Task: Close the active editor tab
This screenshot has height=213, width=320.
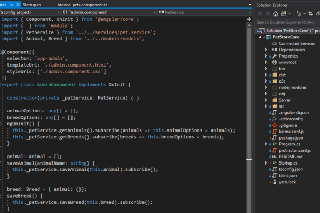Action: (18, 4)
